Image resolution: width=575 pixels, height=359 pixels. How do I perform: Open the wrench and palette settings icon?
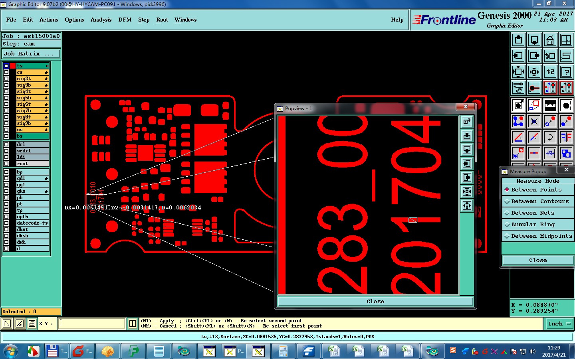pos(518,88)
